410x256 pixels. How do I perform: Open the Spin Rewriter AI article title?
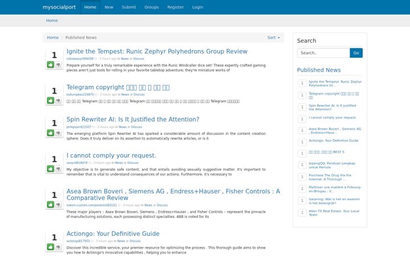pyautogui.click(x=133, y=119)
